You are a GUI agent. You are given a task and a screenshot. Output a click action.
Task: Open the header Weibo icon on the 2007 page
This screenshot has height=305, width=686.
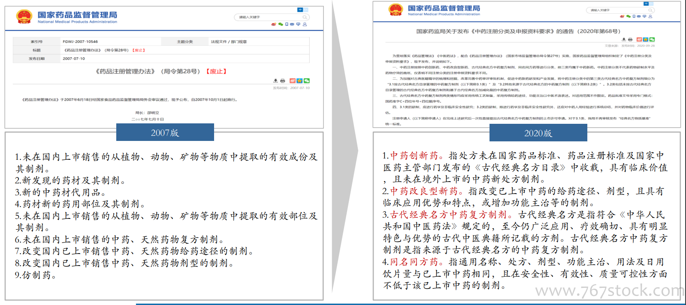[x=274, y=24]
